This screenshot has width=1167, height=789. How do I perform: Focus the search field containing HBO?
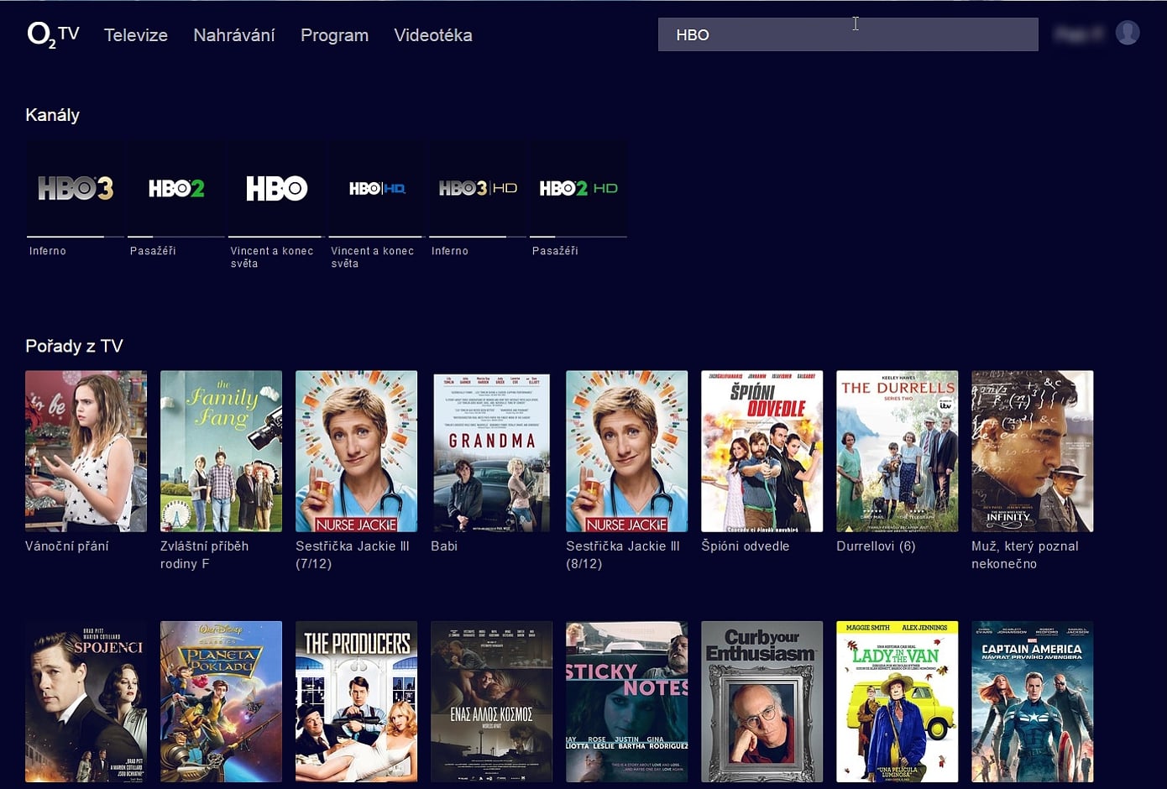[848, 34]
